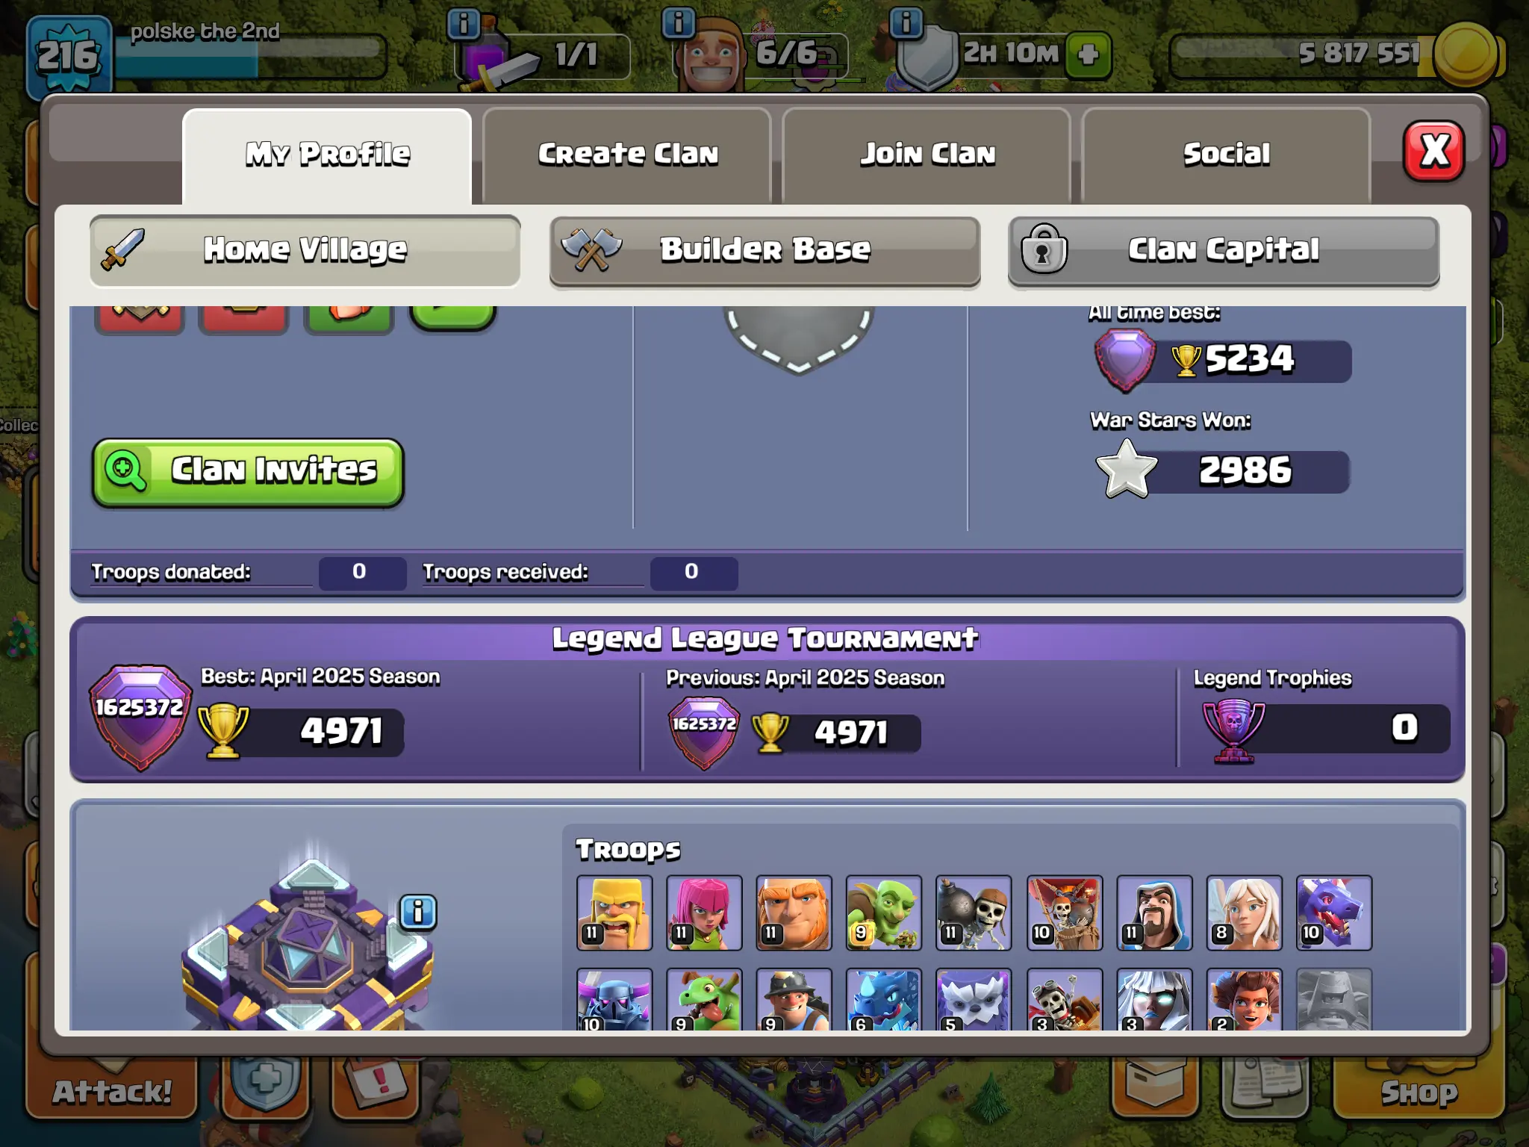
Task: Open Clan Invites
Action: 248,472
